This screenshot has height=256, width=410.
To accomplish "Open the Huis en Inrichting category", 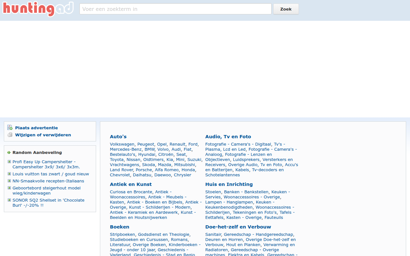I will click(229, 184).
